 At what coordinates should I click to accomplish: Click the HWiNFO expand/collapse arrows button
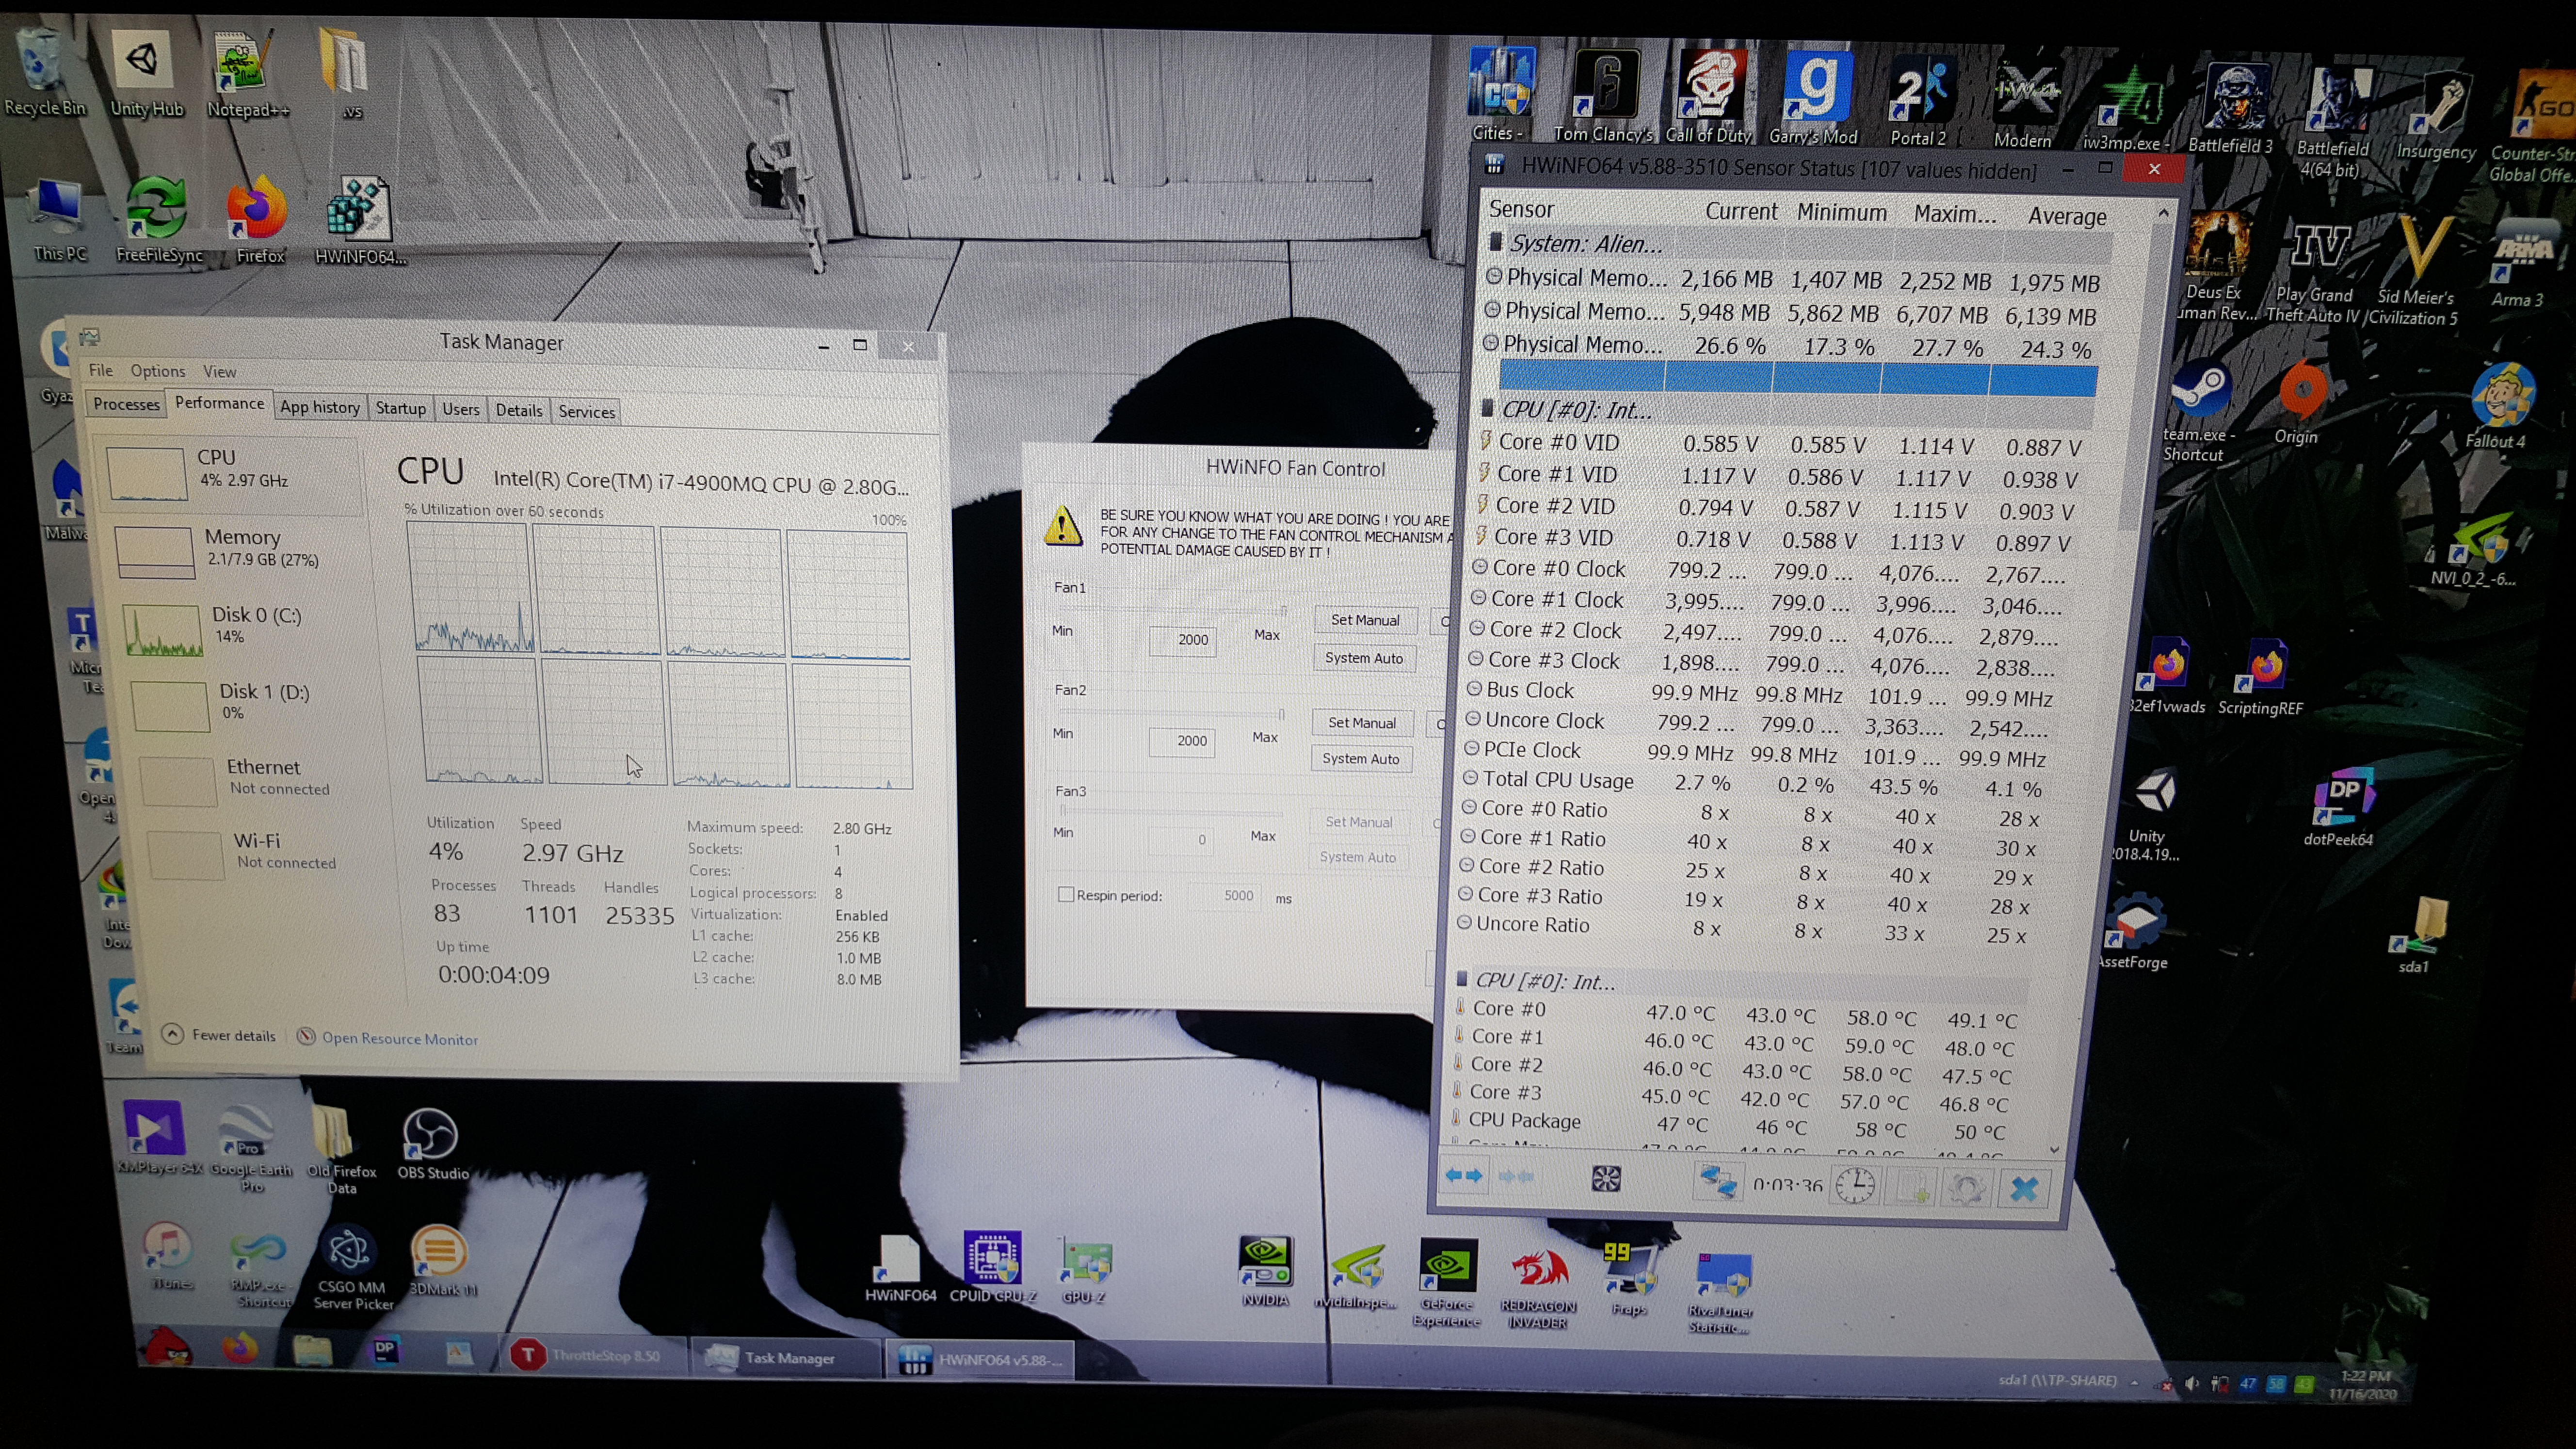pyautogui.click(x=1464, y=1176)
